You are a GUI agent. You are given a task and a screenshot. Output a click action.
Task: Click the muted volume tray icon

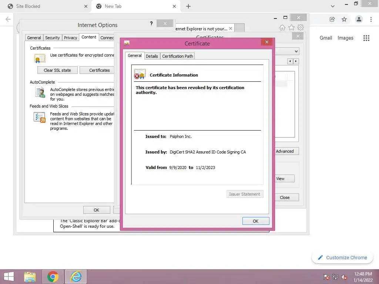(x=344, y=277)
